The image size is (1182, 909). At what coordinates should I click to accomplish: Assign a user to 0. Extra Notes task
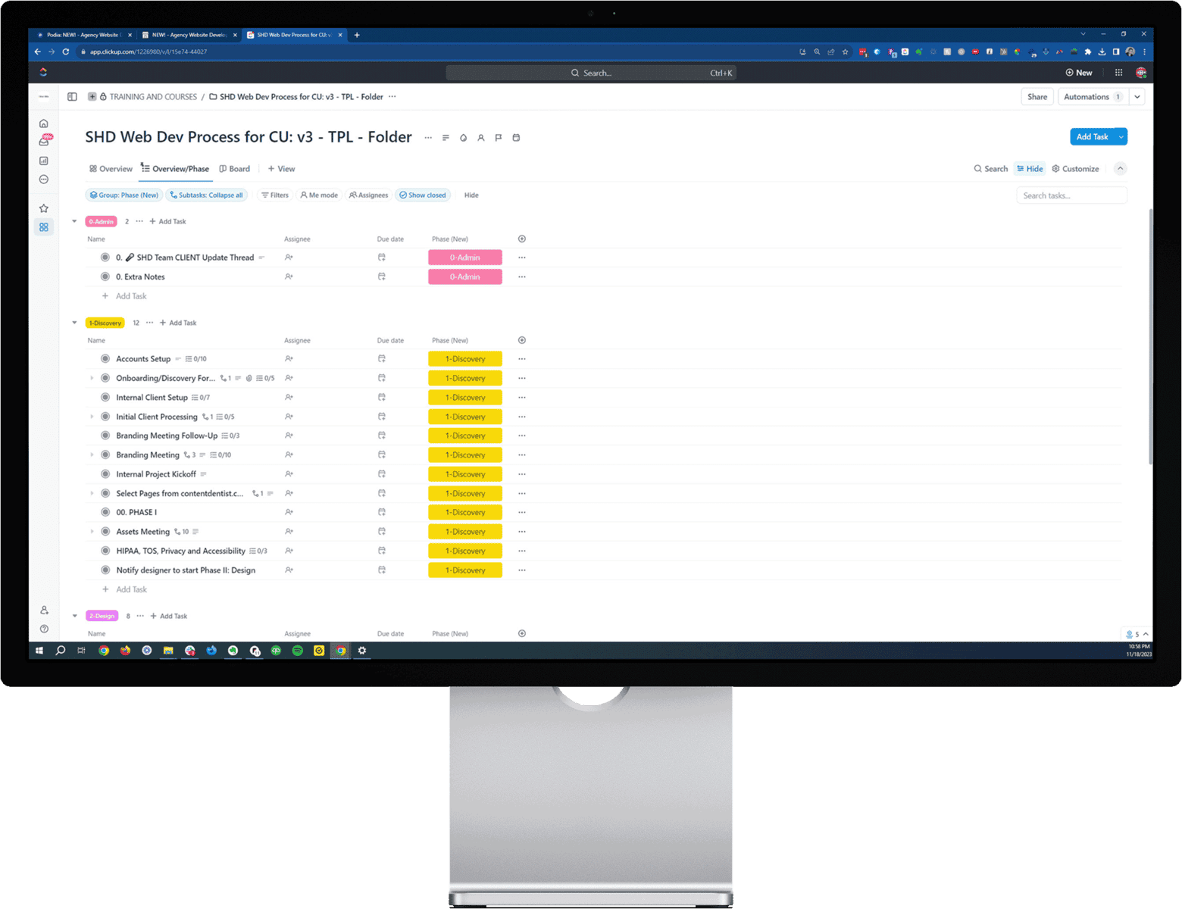(289, 277)
